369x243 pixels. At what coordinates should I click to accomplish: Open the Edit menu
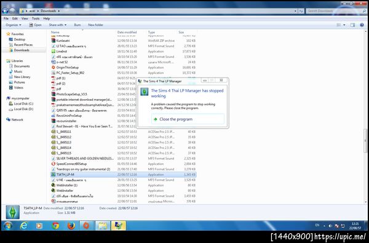coord(15,18)
